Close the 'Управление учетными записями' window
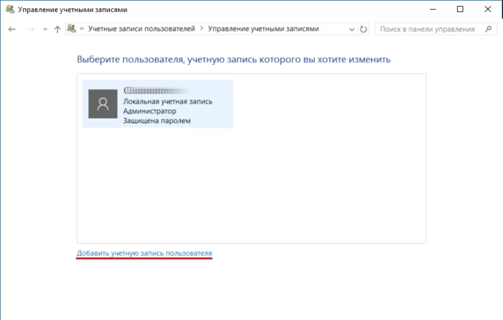This screenshot has width=503, height=320. 488,10
